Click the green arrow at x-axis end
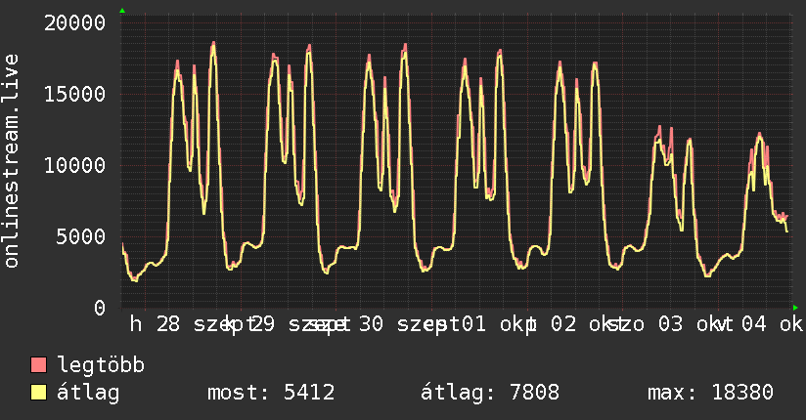The height and width of the screenshot is (420, 806). 795,308
